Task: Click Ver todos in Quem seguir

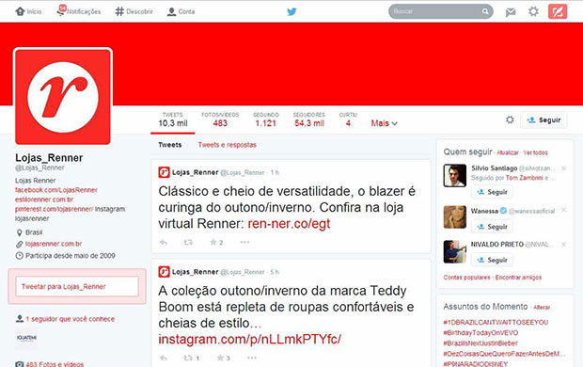Action: pos(535,152)
